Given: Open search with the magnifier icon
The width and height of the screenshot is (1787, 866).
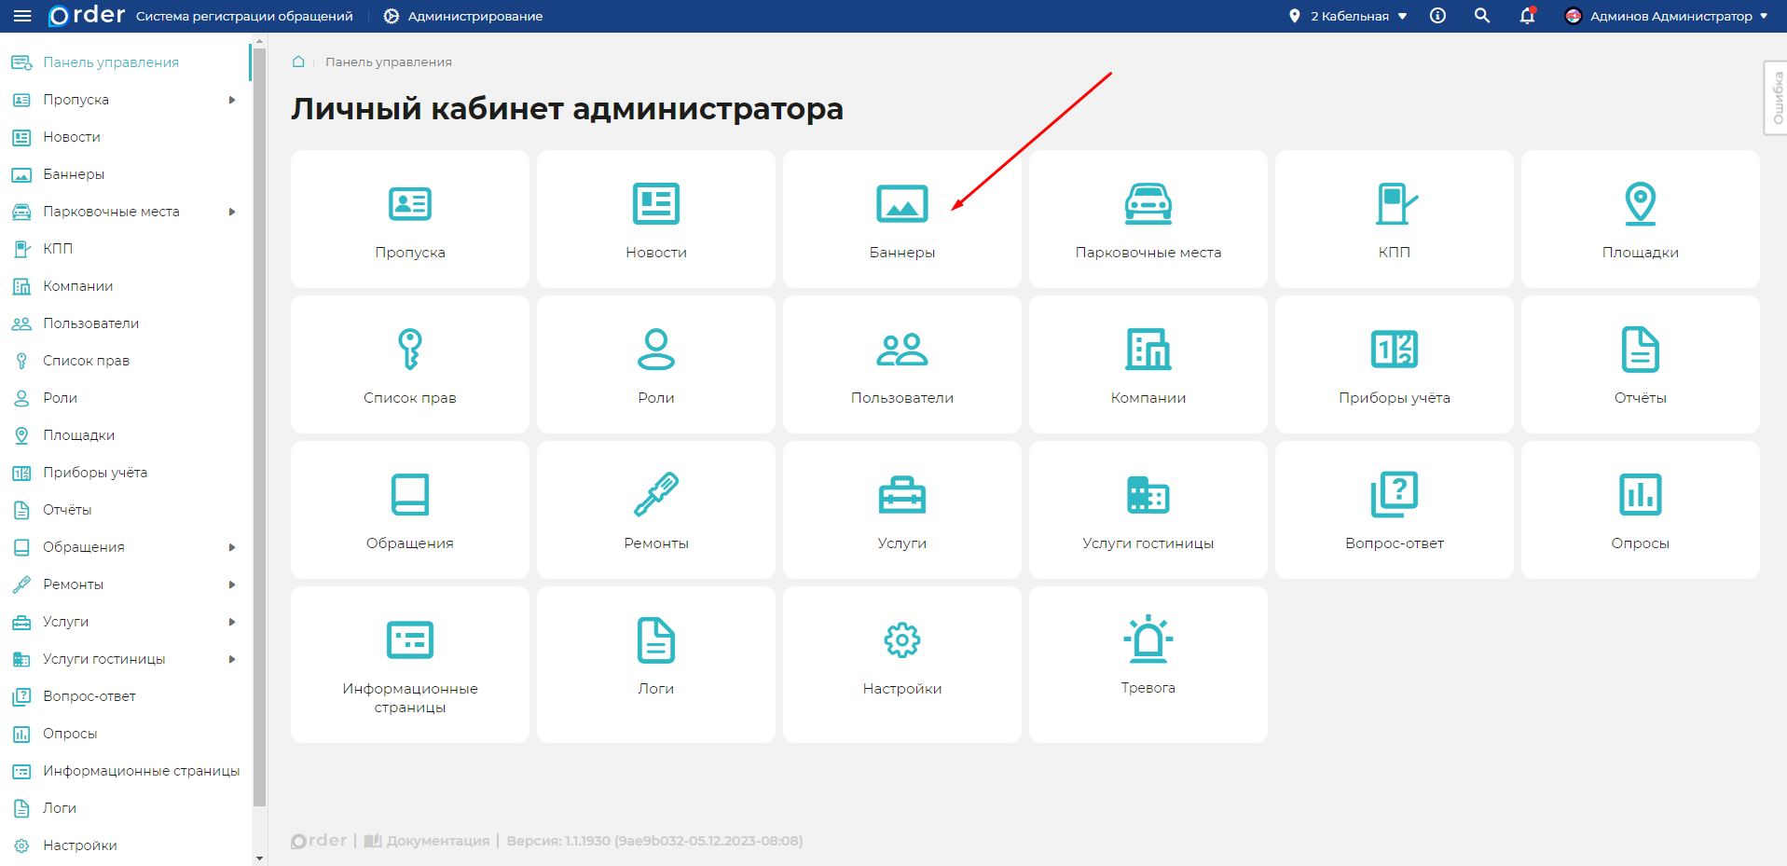Looking at the screenshot, I should point(1481,16).
